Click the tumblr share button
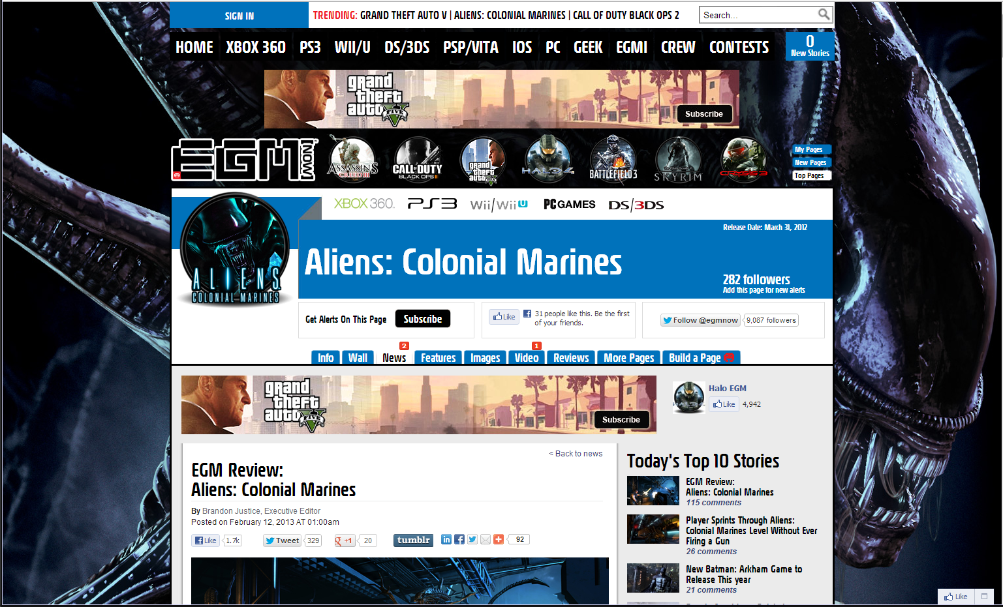The image size is (1003, 607). pyautogui.click(x=414, y=540)
